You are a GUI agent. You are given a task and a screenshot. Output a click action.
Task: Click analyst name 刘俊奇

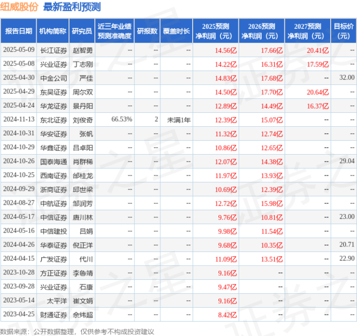click(x=82, y=120)
